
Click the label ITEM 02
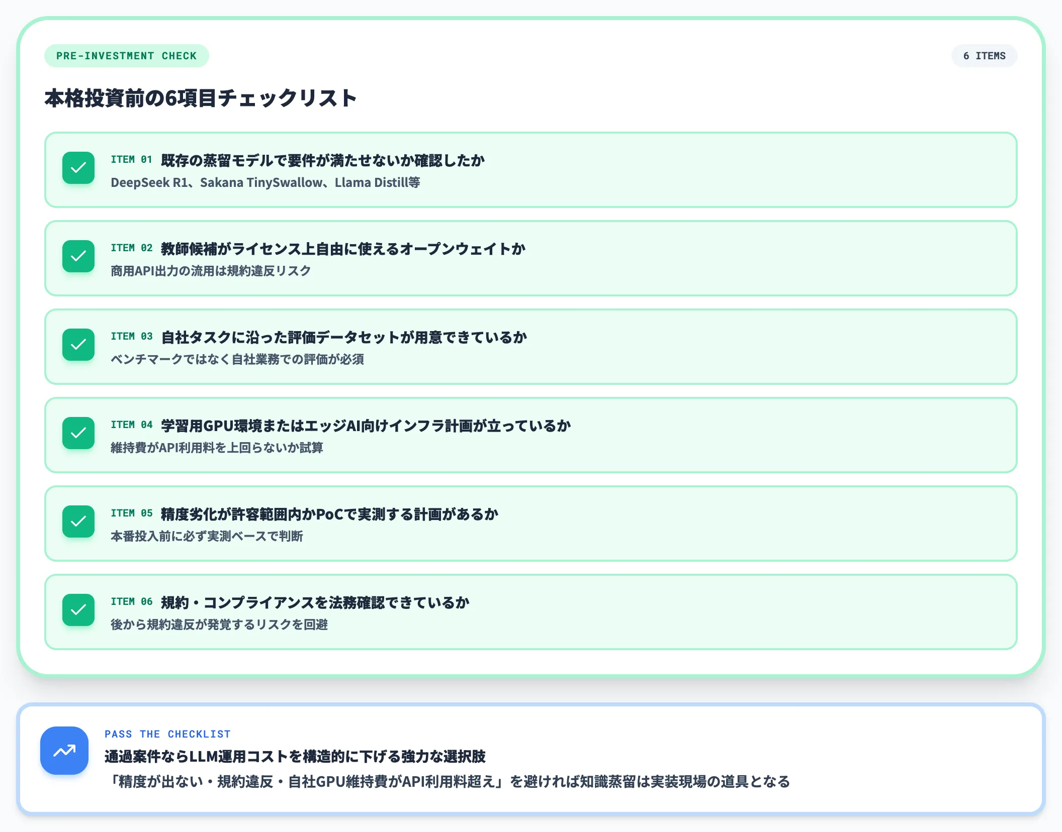pos(131,248)
